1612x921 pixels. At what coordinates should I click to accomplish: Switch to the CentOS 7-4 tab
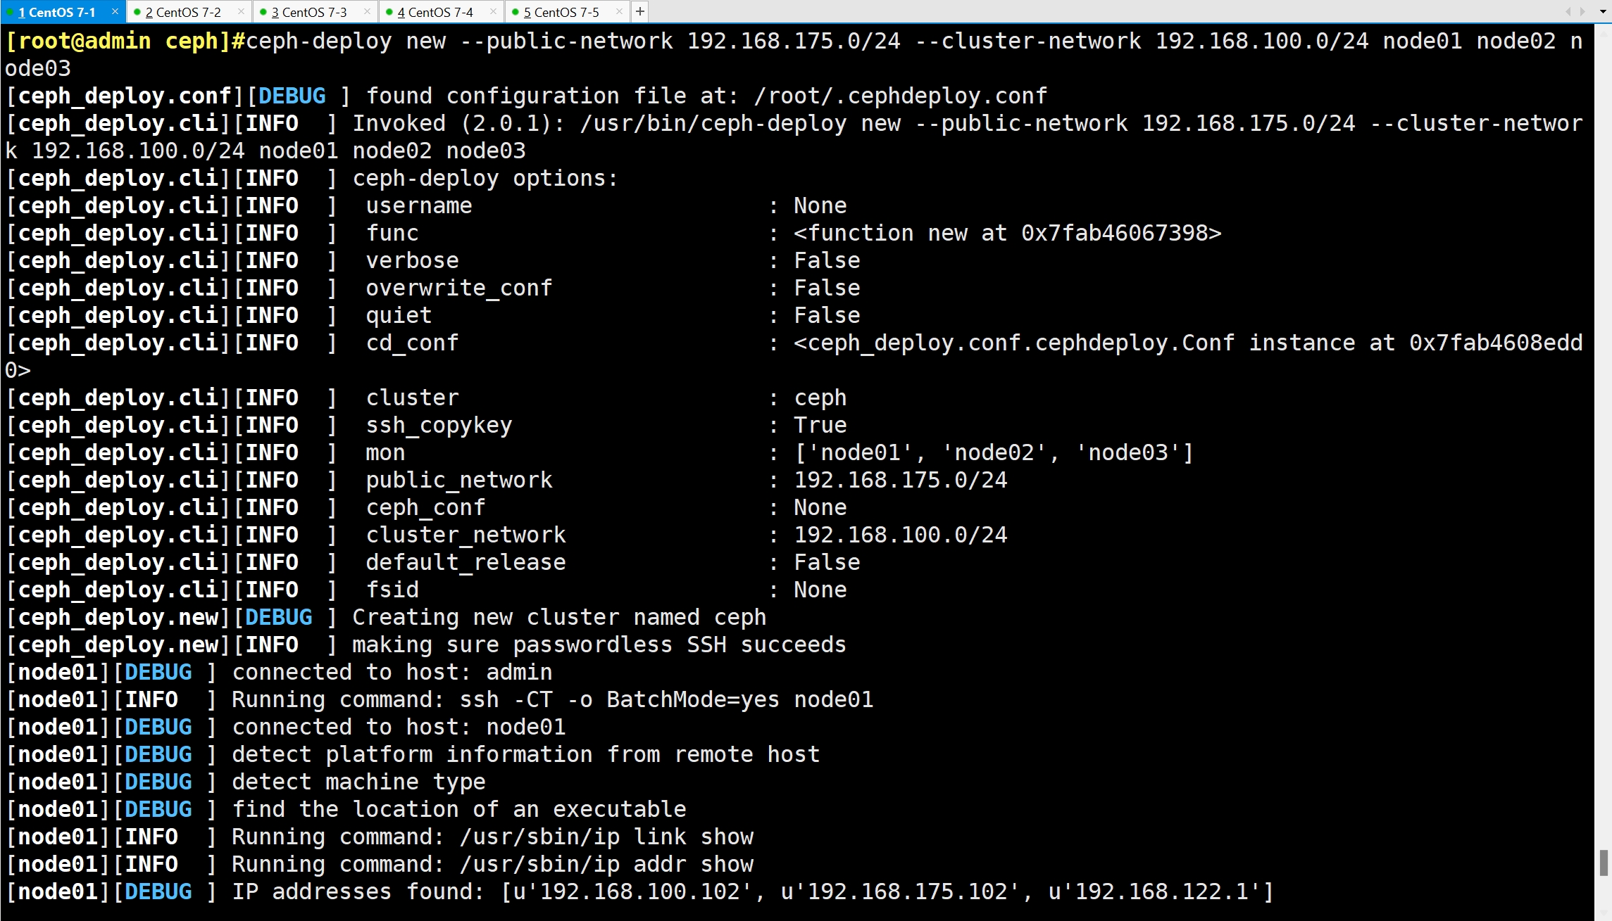click(x=435, y=12)
